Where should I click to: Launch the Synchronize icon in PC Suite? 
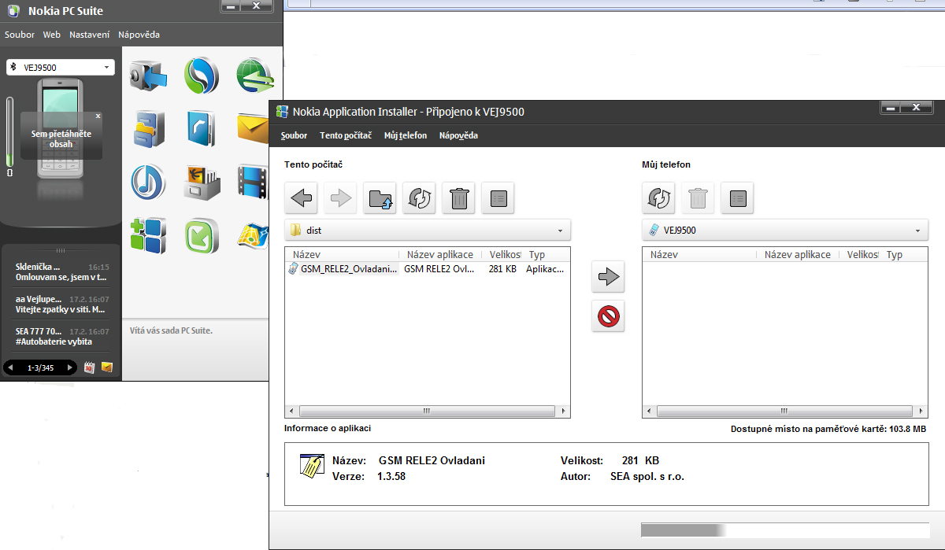click(202, 76)
